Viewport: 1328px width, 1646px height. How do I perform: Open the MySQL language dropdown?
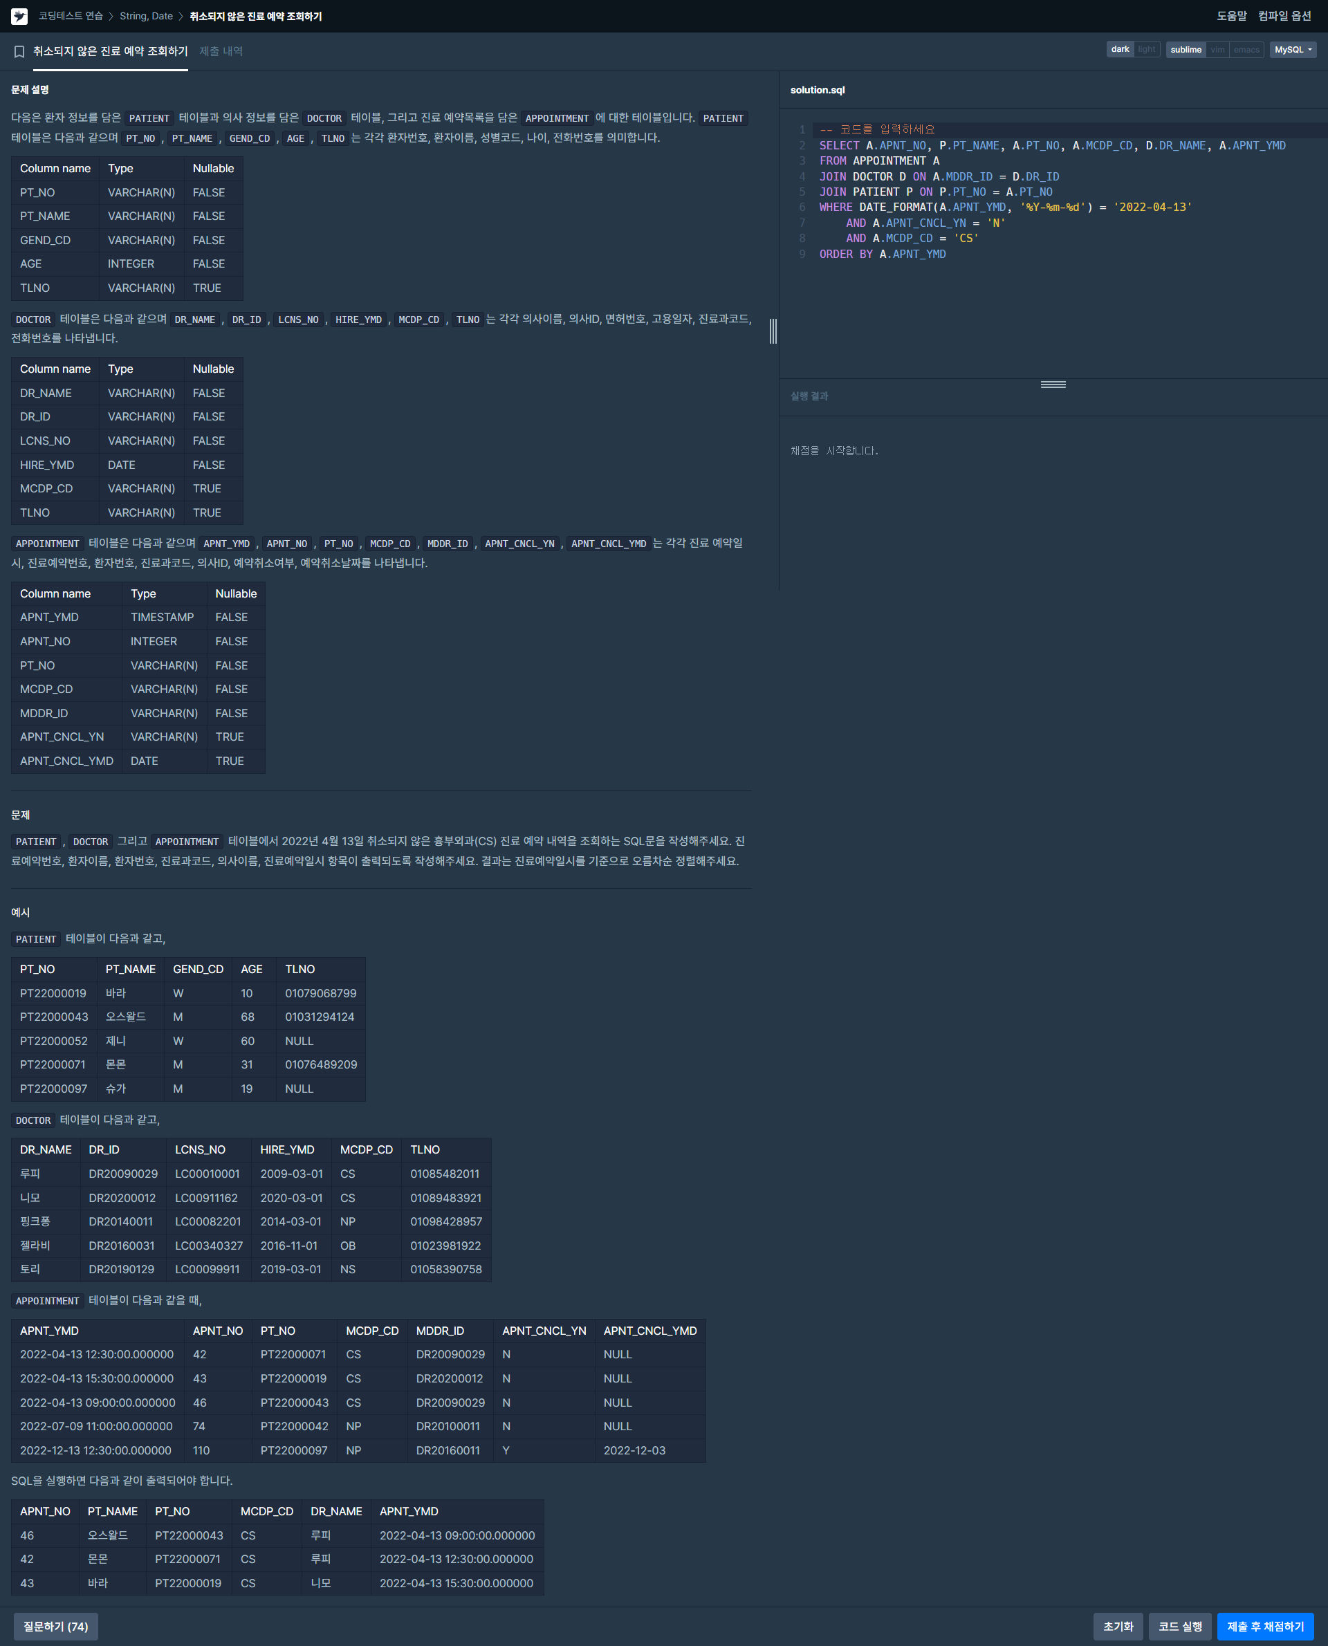coord(1292,50)
